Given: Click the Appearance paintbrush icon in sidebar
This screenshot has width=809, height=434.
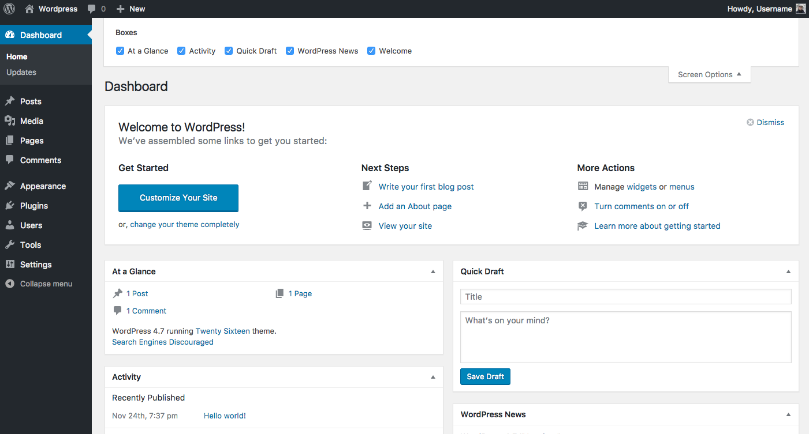Looking at the screenshot, I should (10, 186).
